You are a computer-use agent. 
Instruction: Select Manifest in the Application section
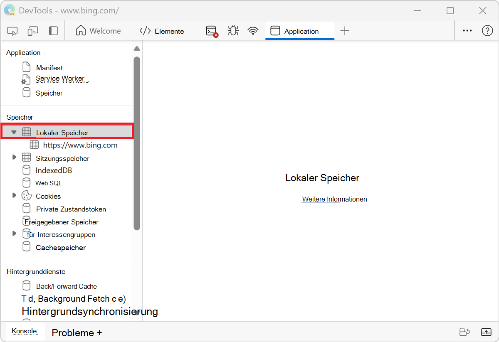(x=49, y=68)
